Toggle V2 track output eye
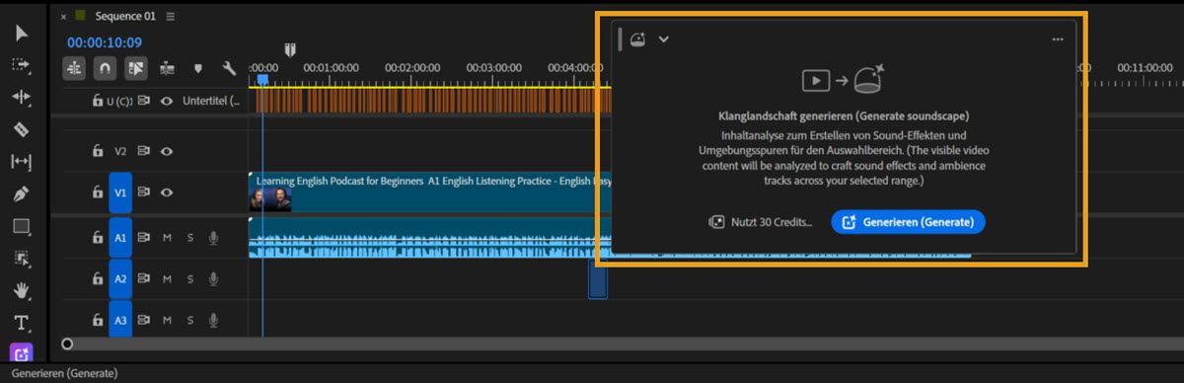1184x383 pixels. pyautogui.click(x=167, y=151)
